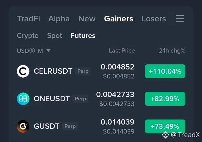The width and height of the screenshot is (202, 142).
Task: Choose the Spot sub-tab
Action: (54, 36)
